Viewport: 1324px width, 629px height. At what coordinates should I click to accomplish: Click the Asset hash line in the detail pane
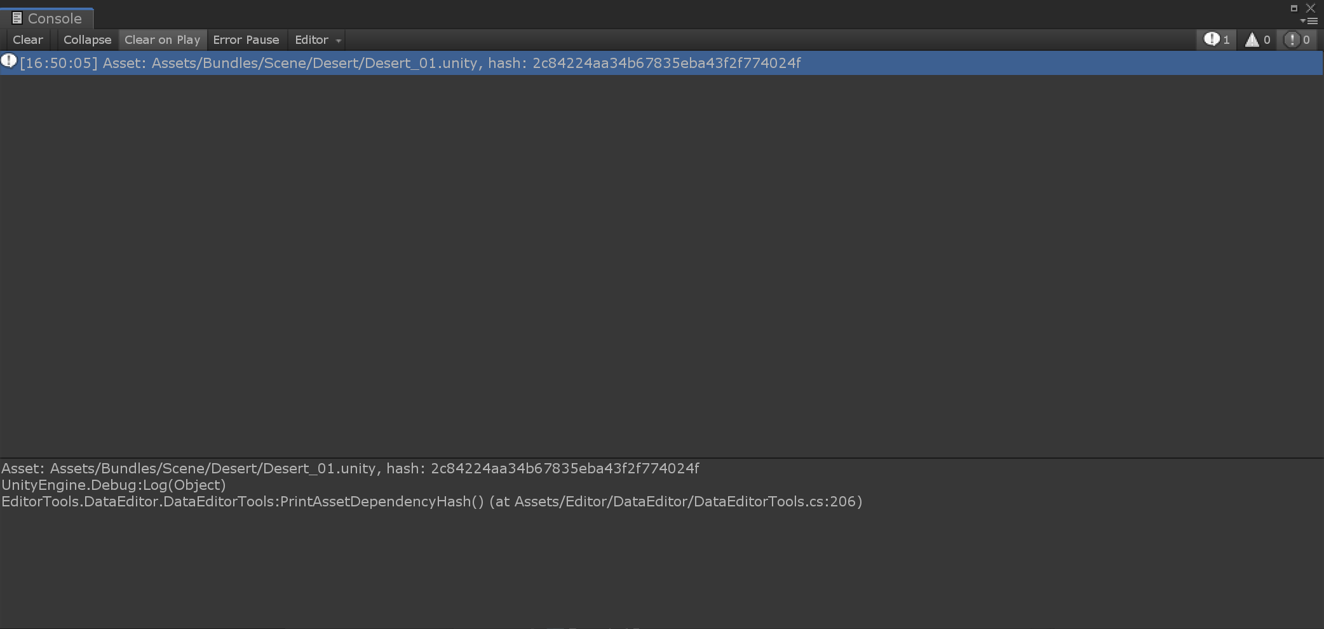350,468
